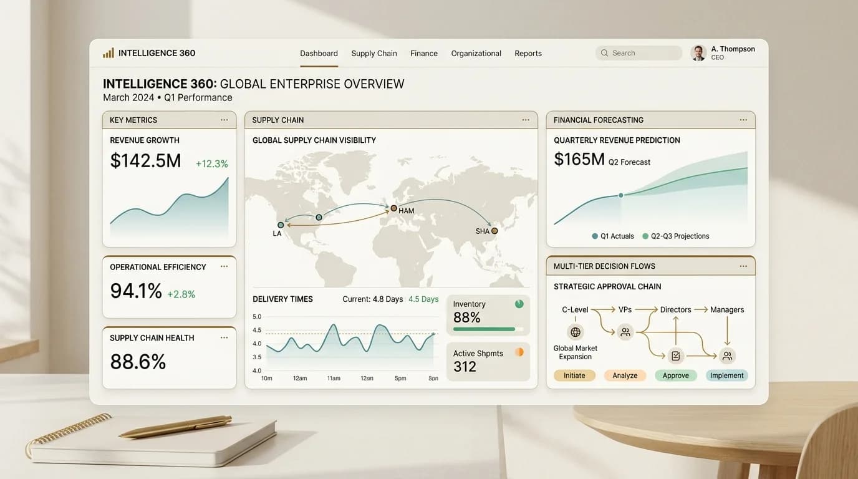Image resolution: width=858 pixels, height=479 pixels.
Task: Open the Financial Forecasting panel options menu
Action: 743,120
